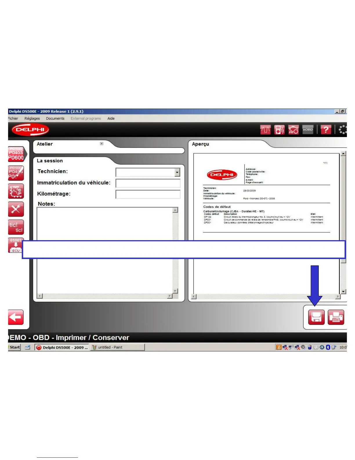Click the Technicien combo box field
This screenshot has height=460, width=355.
(148, 172)
